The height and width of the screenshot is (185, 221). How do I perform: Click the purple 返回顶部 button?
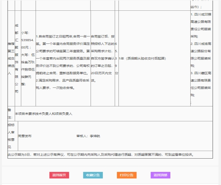click(x=160, y=175)
